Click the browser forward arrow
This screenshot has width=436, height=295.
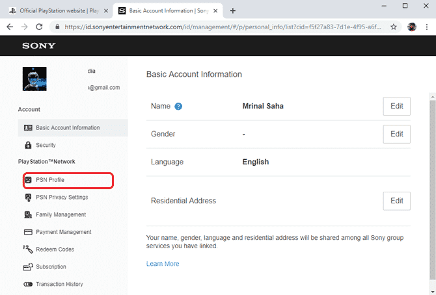click(25, 27)
